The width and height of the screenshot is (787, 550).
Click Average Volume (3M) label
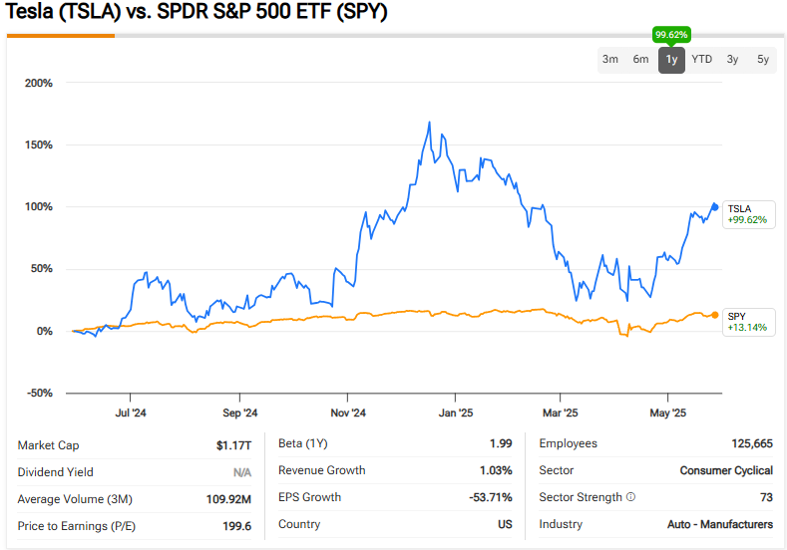(75, 499)
